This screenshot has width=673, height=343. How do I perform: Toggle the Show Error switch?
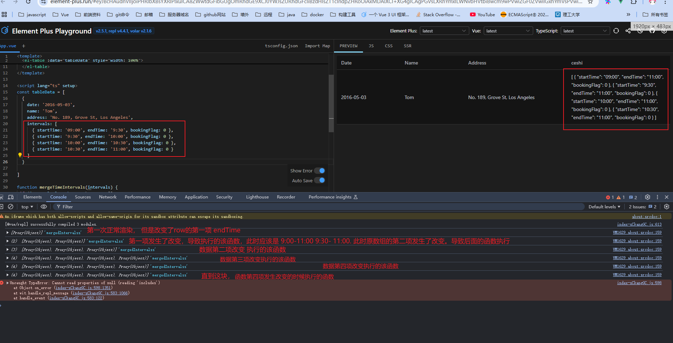[x=320, y=171]
